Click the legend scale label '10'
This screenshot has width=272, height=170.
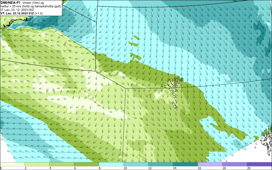click(125, 168)
